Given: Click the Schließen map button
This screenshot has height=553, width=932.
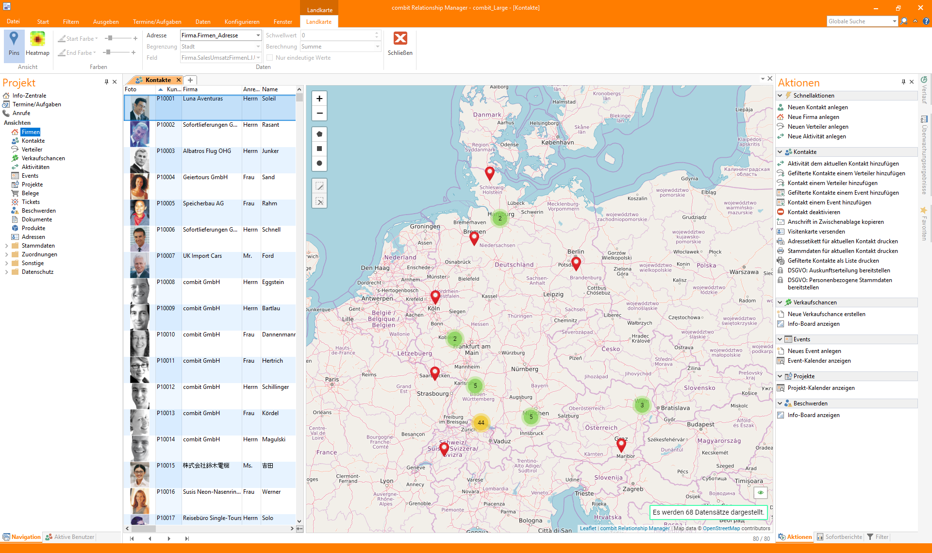Looking at the screenshot, I should point(400,44).
